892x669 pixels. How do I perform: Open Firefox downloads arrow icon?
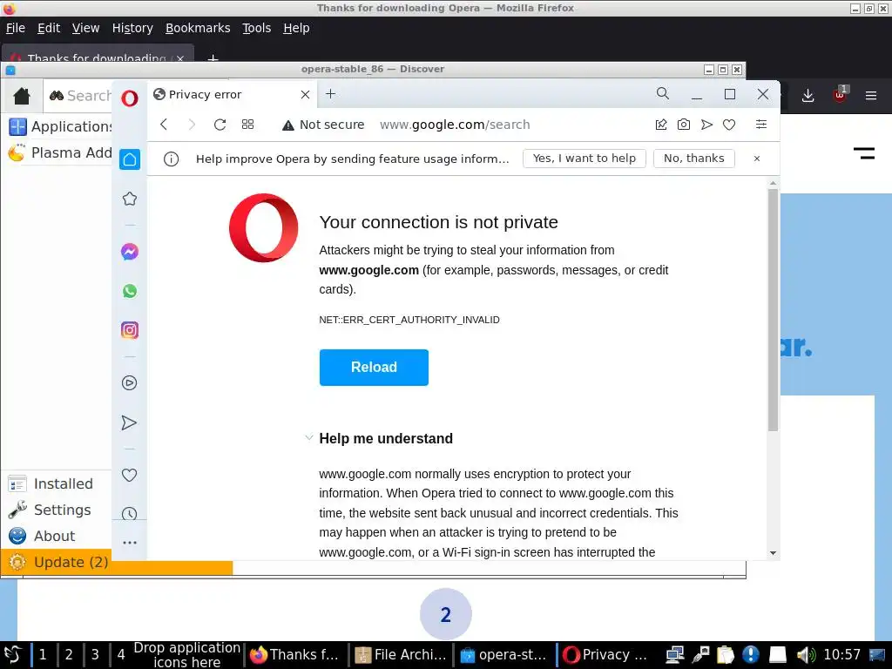tap(808, 96)
